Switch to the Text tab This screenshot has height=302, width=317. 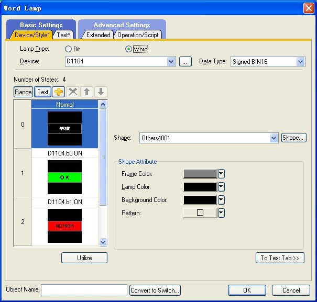(x=63, y=35)
